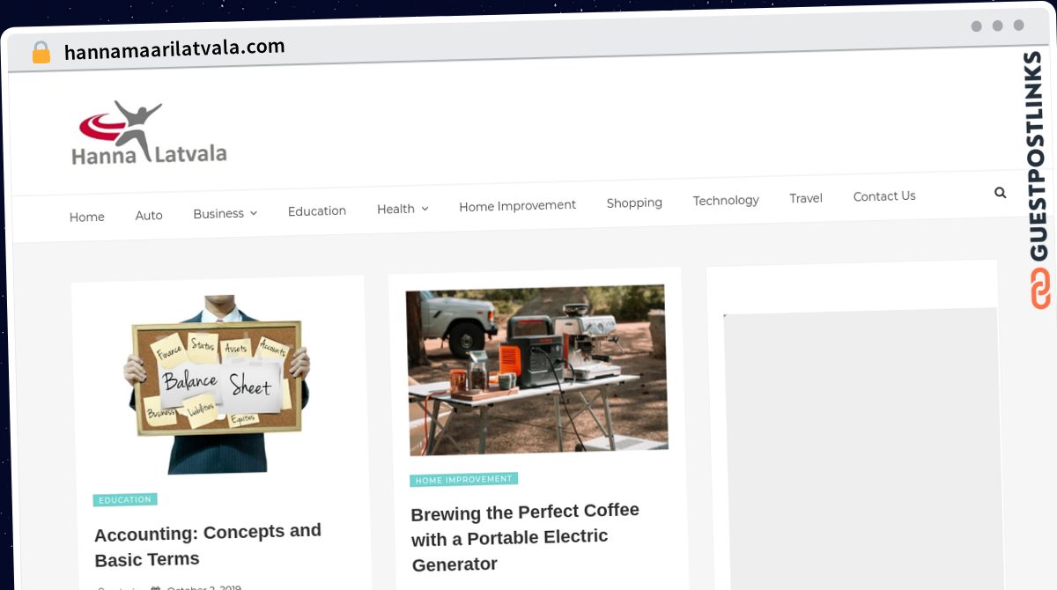The width and height of the screenshot is (1057, 590).
Task: Open the Home Improvement menu item
Action: [x=517, y=205]
